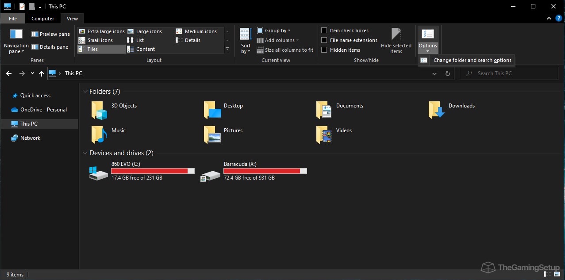Switch layout to List view
The image size is (565, 280).
(136, 40)
